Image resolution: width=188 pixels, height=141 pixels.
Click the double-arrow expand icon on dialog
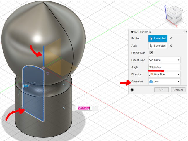(x=186, y=32)
